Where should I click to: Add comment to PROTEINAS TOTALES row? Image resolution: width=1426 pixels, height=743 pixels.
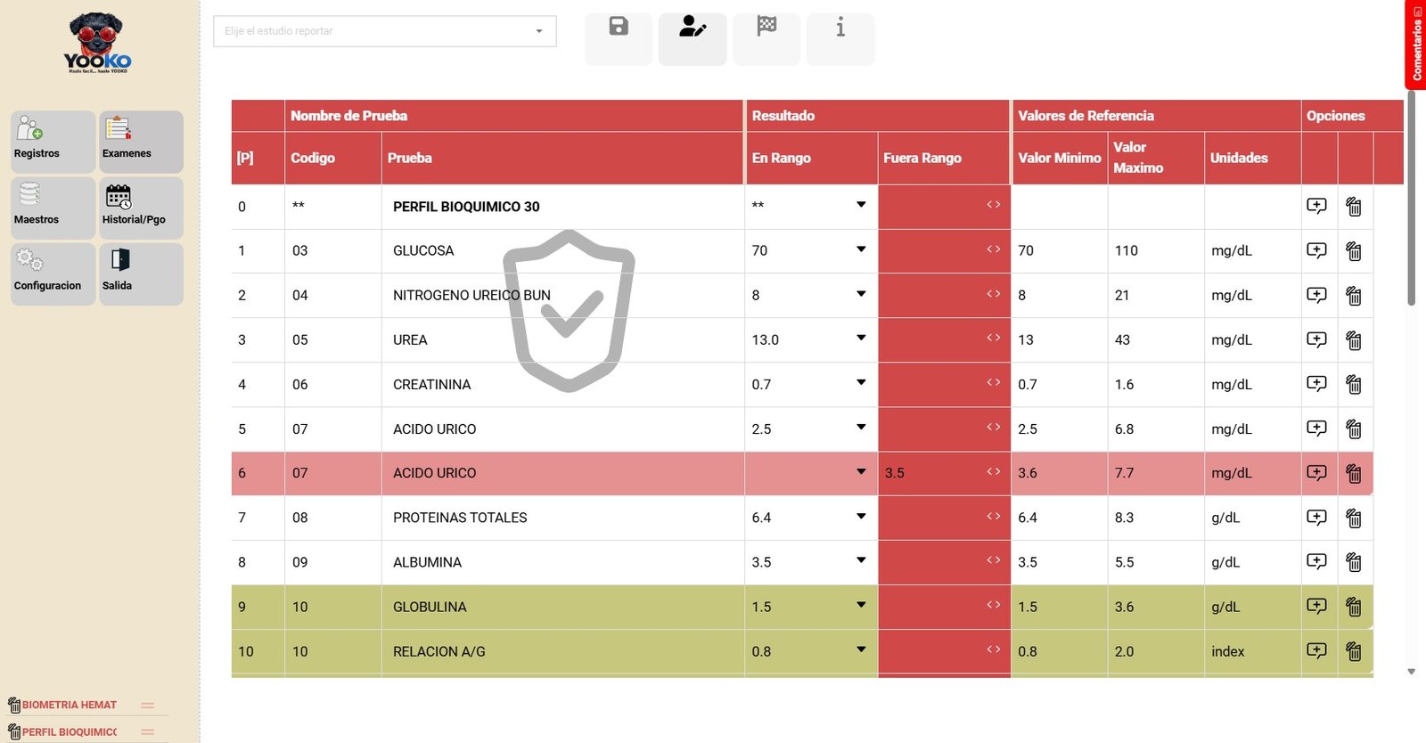point(1316,518)
